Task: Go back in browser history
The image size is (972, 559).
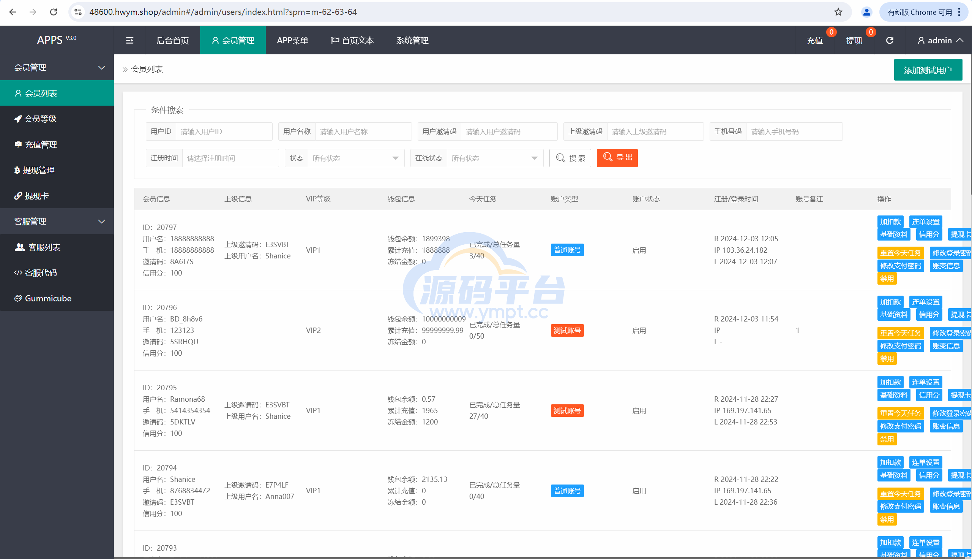Action: point(13,12)
